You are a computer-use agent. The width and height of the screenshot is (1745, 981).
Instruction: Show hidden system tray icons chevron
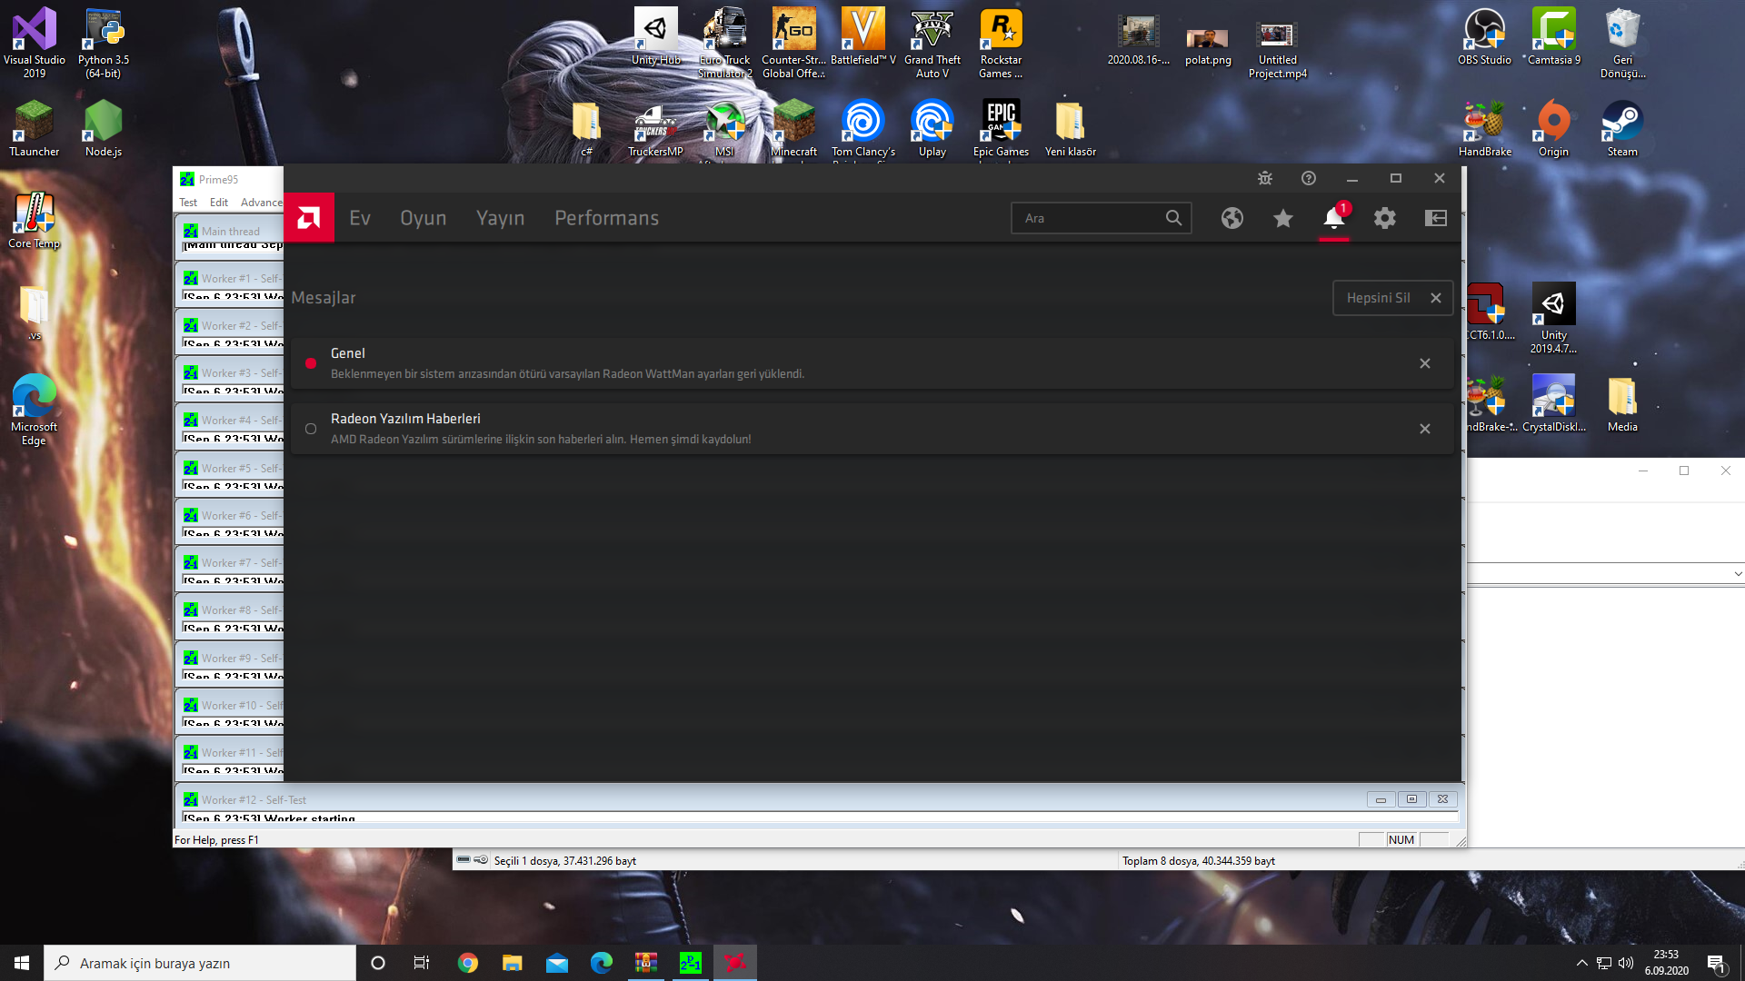pos(1581,963)
